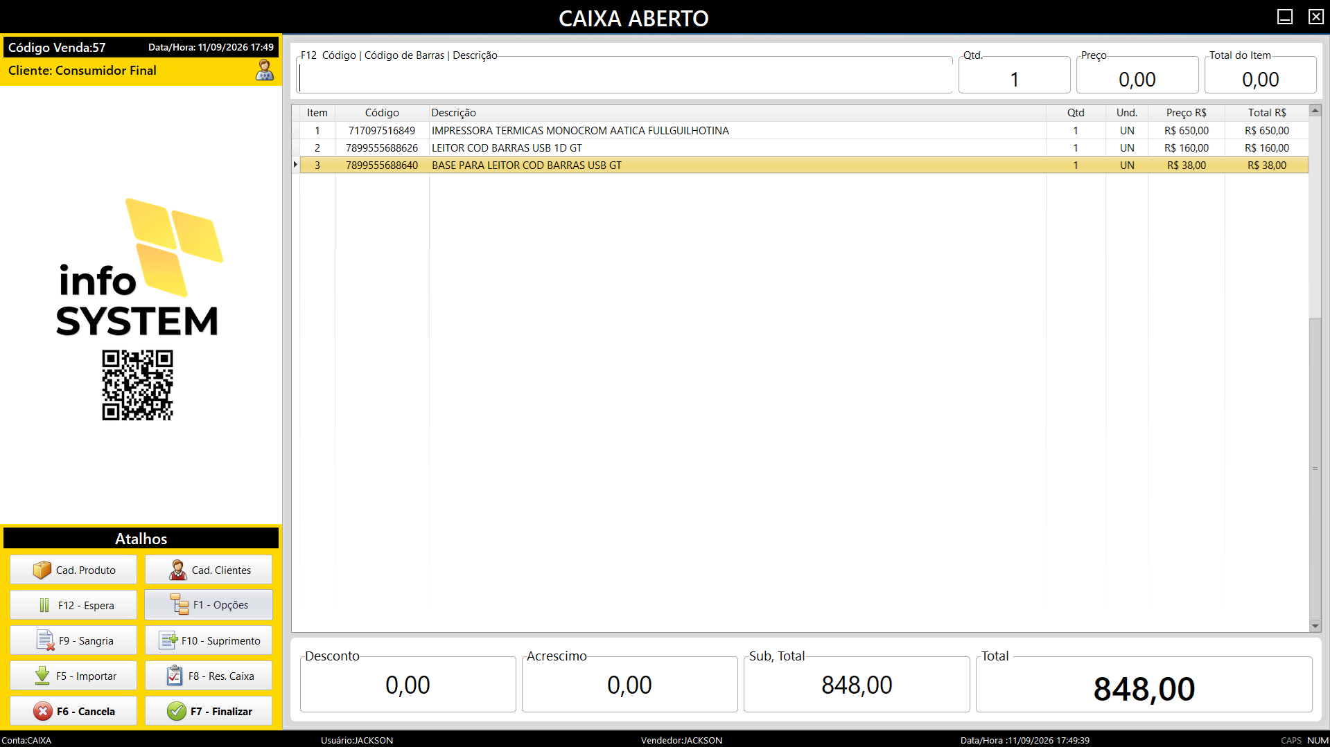Open F8 - Res. Caixa summary

point(209,676)
